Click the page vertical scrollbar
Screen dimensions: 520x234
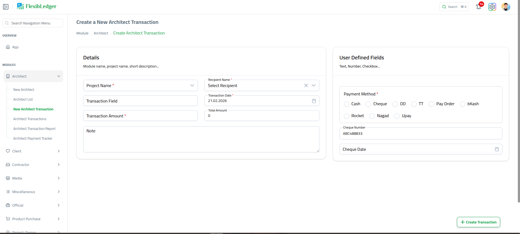pos(519,108)
